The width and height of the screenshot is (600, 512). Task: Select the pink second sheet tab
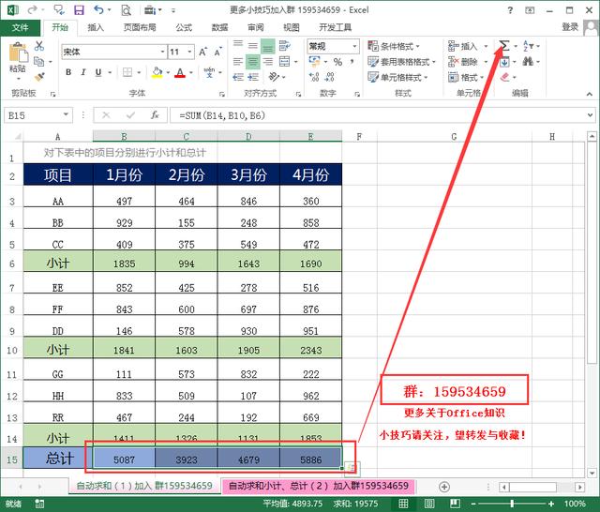click(319, 486)
